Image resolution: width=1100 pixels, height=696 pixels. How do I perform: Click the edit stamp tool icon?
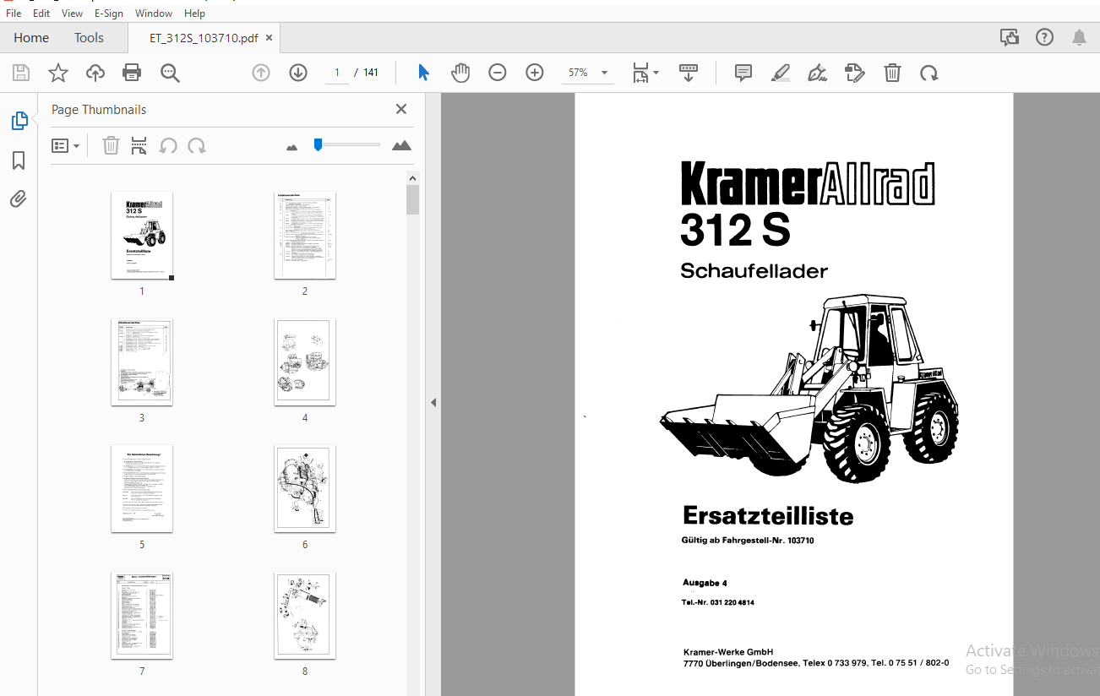[855, 73]
